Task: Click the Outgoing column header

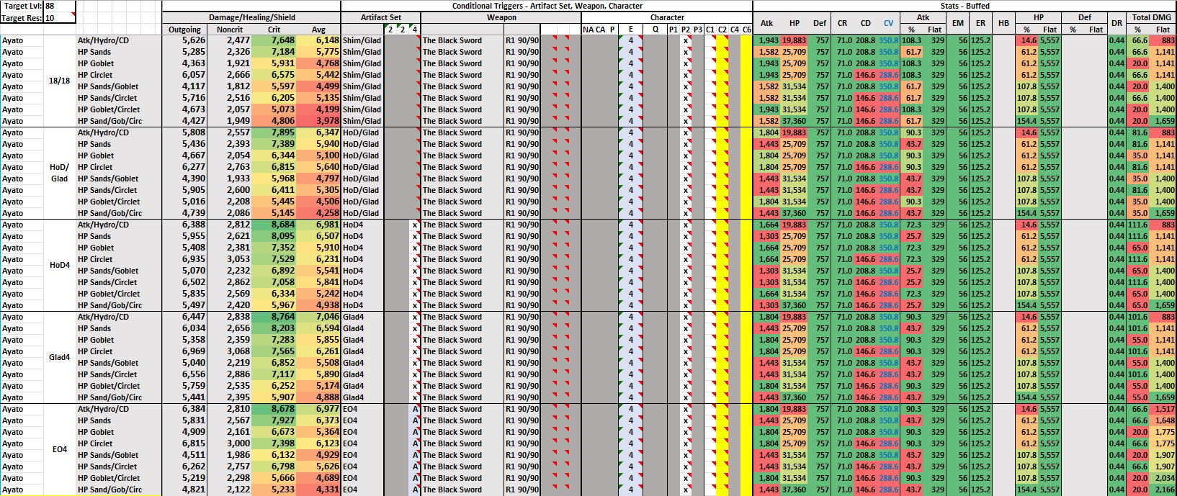Action: coord(184,30)
